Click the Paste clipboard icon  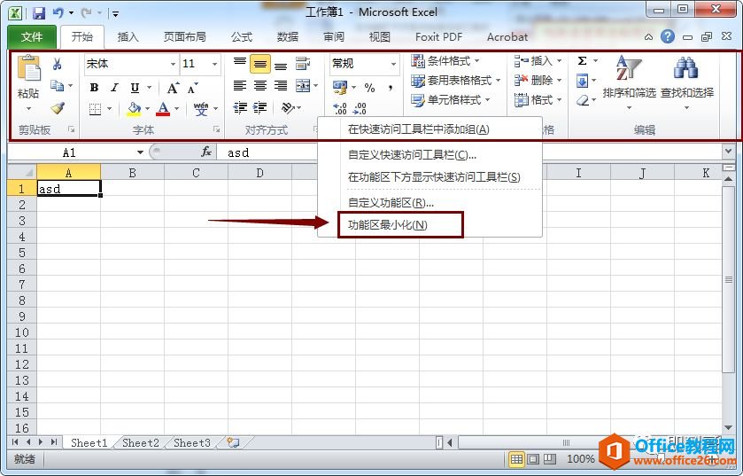click(28, 67)
